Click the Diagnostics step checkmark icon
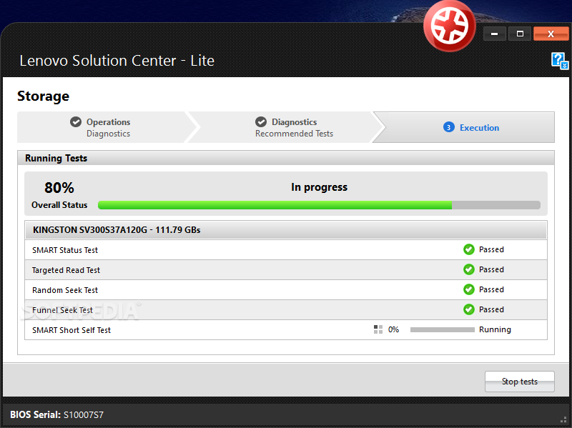 [261, 121]
